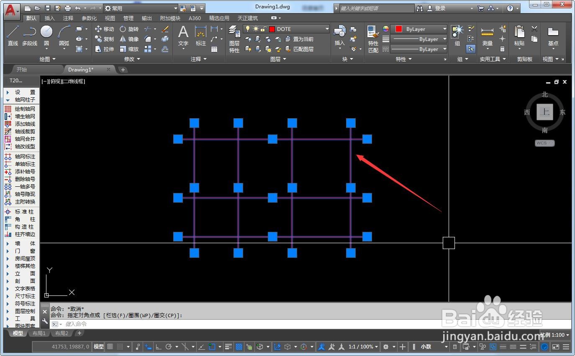Toggle layer on/off lightbulb in layer dropdown
This screenshot has height=356, width=575.
tap(247, 29)
